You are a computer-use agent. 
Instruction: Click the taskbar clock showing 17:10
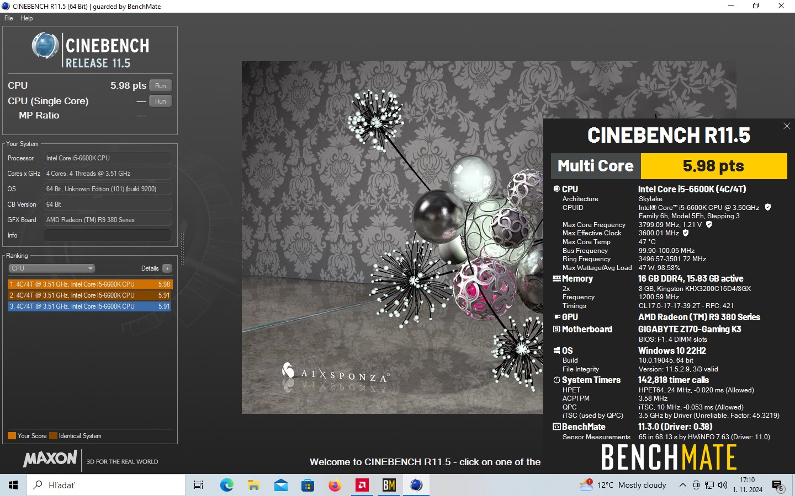coord(748,485)
